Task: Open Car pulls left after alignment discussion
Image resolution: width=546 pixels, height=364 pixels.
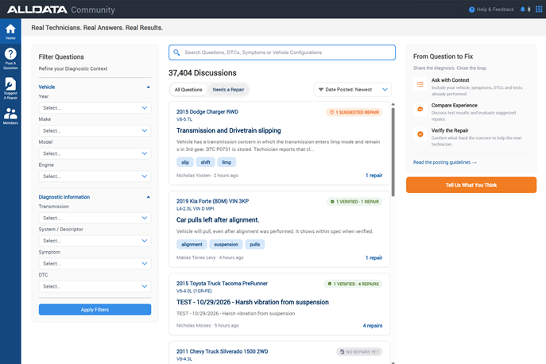Action: tap(218, 220)
